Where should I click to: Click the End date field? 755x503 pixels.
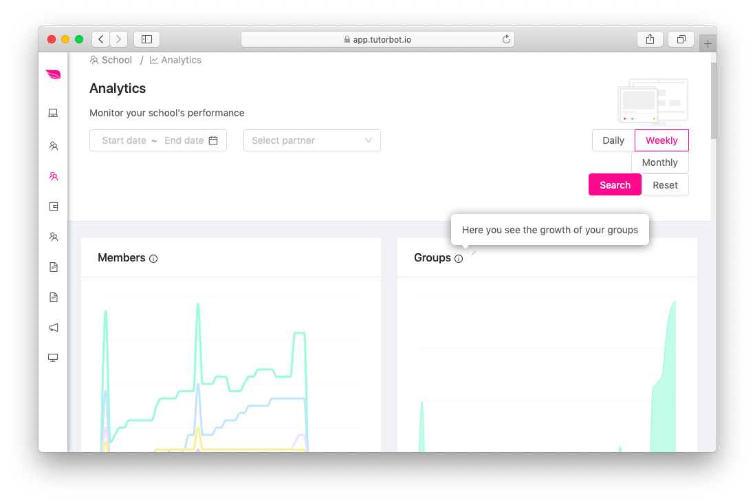click(x=184, y=140)
